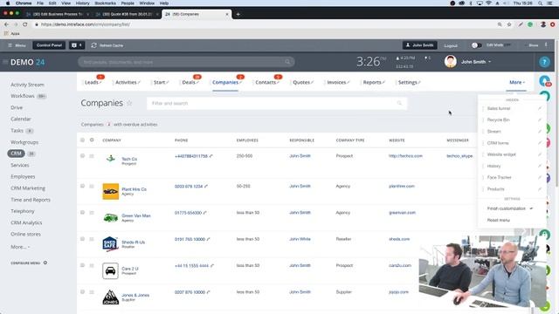Click the global find people, documents search box
The image size is (559, 314).
186,62
